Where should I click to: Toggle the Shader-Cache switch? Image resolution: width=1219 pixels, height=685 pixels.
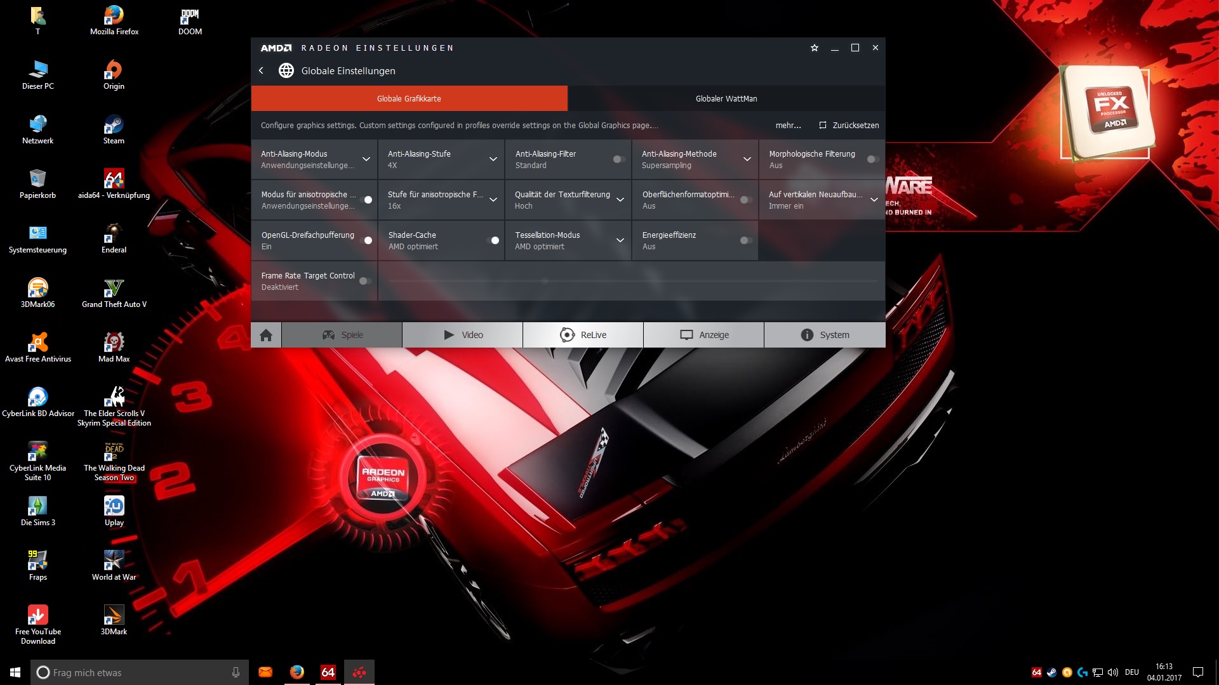pyautogui.click(x=493, y=240)
